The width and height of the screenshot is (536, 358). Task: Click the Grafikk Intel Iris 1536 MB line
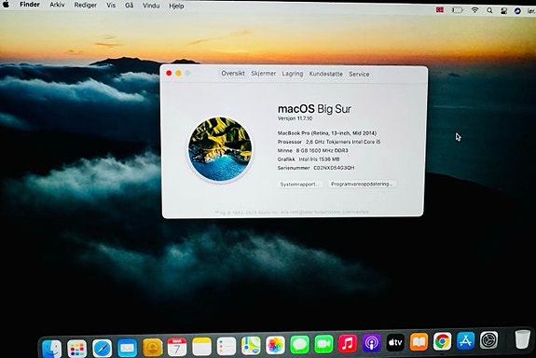(309, 159)
